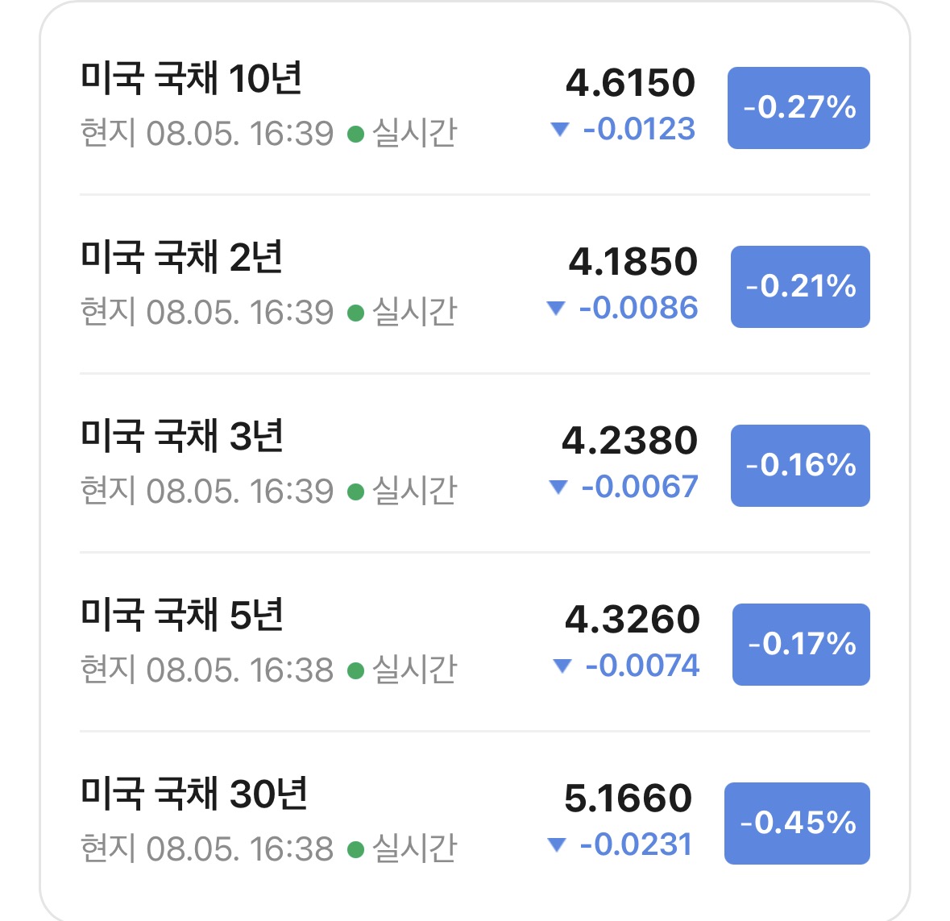Click the green realtime dot on 10년 row
The height and width of the screenshot is (921, 950).
355,134
